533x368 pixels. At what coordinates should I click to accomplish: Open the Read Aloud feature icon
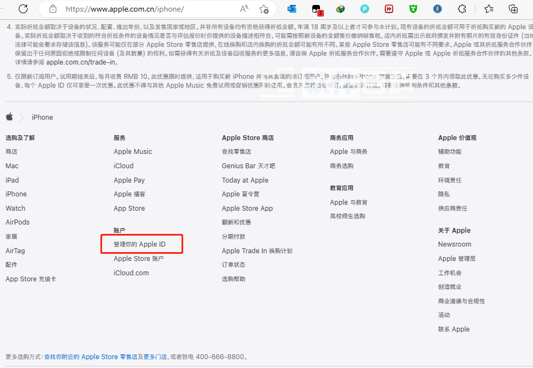point(244,9)
